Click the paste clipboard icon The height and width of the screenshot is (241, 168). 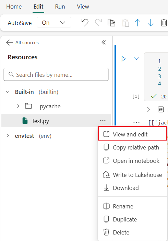pyautogui.click(x=125, y=23)
